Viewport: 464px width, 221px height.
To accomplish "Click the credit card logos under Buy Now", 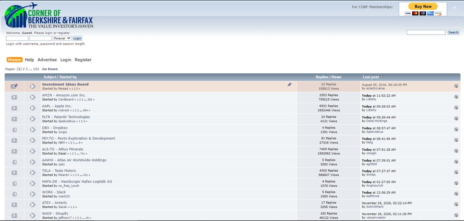I will [423, 13].
